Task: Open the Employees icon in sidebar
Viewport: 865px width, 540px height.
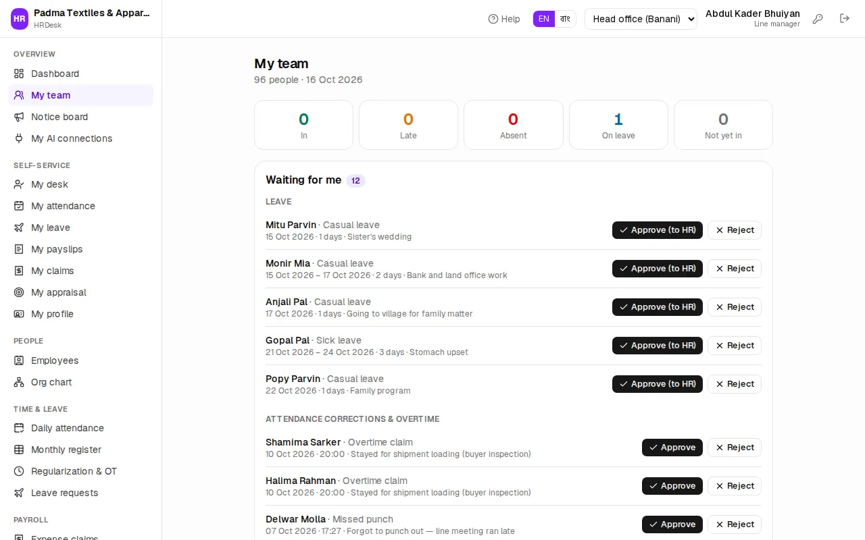Action: [x=19, y=360]
